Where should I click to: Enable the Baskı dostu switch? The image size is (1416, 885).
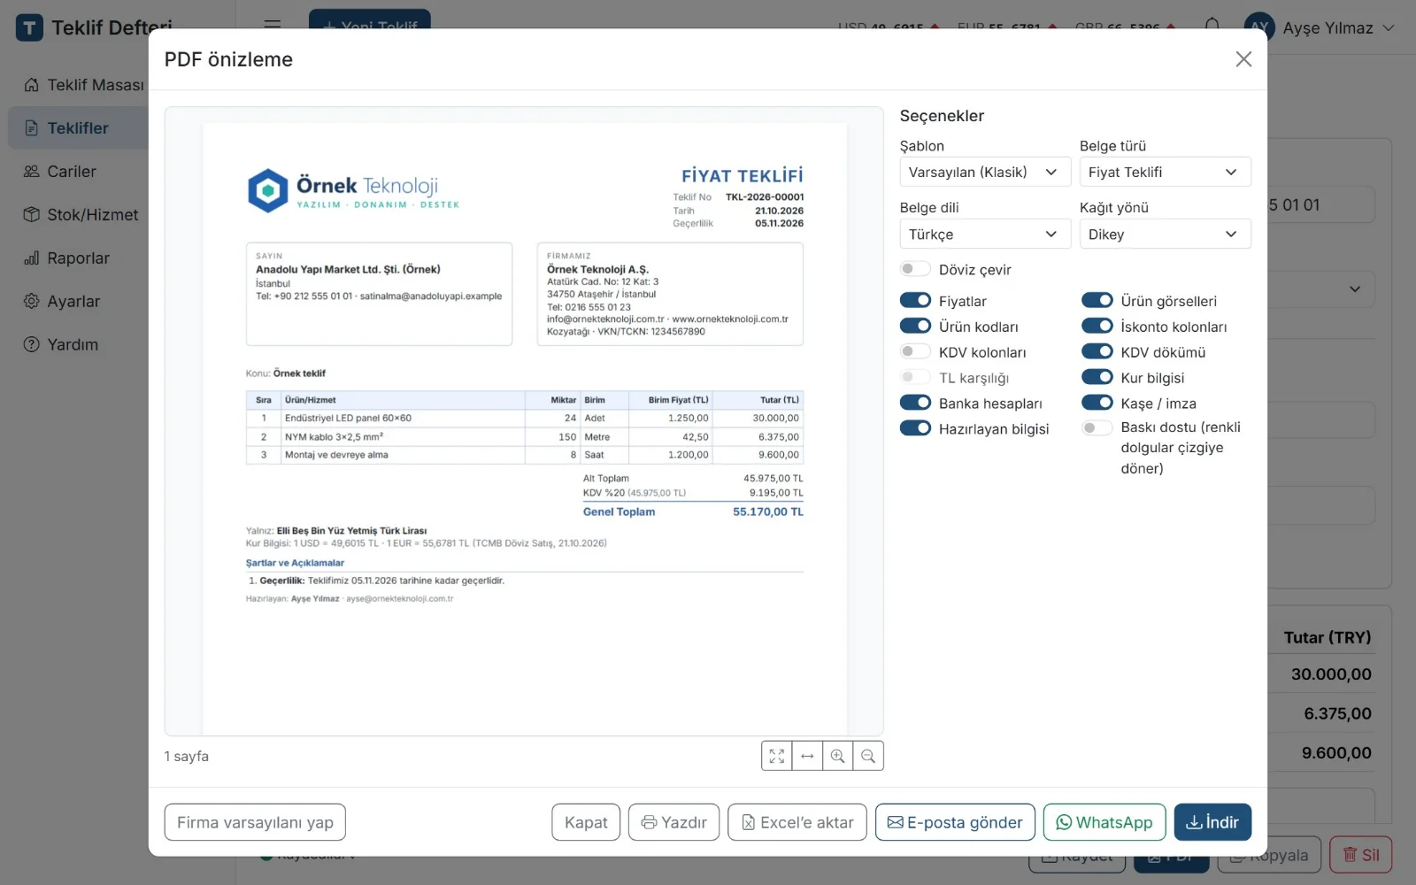coord(1097,428)
